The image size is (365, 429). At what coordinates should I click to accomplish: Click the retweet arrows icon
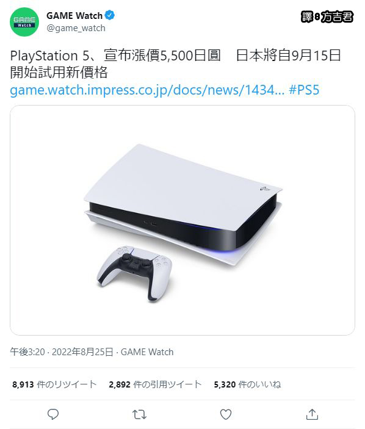(x=139, y=414)
